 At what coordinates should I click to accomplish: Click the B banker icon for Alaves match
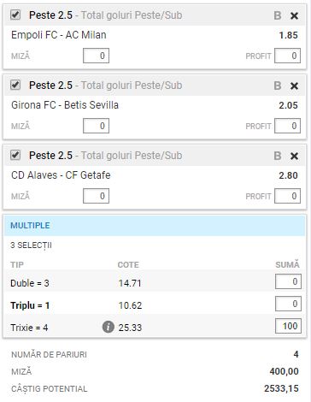[x=278, y=156]
